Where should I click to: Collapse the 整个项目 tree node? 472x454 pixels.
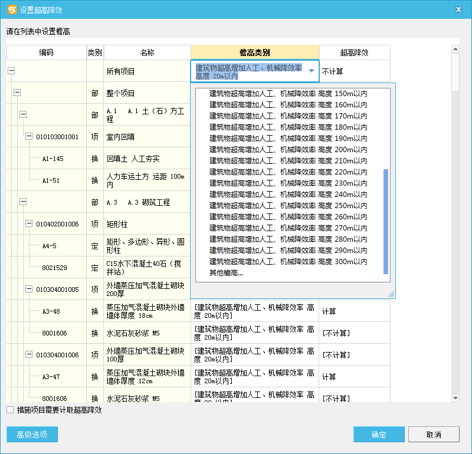coord(17,93)
